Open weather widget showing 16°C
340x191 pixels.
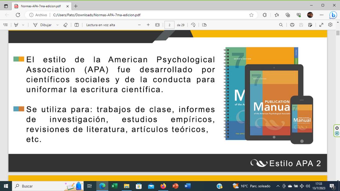coord(252,186)
